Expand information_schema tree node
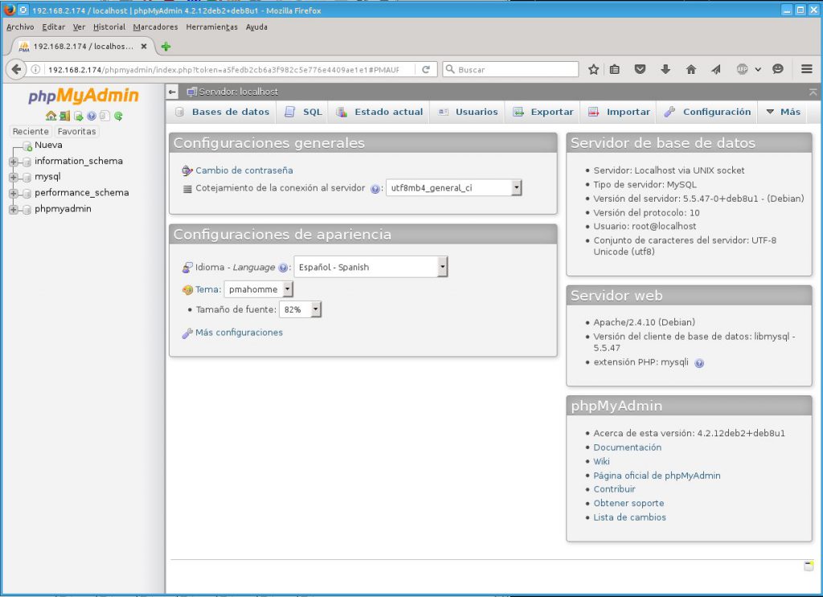The image size is (823, 597). click(14, 162)
